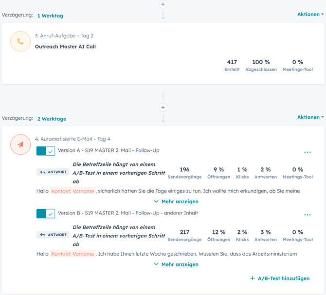Open Aktionen dropdown for step 4
Screen dimensions: 326x295
310,117
